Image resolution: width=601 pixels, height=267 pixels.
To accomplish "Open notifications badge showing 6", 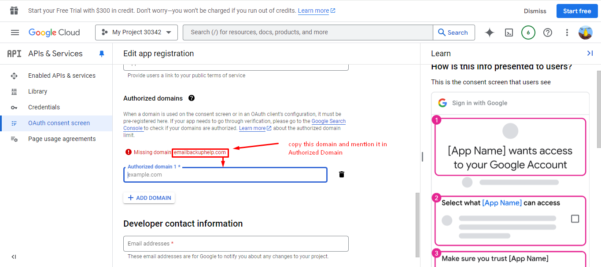I will (x=528, y=32).
